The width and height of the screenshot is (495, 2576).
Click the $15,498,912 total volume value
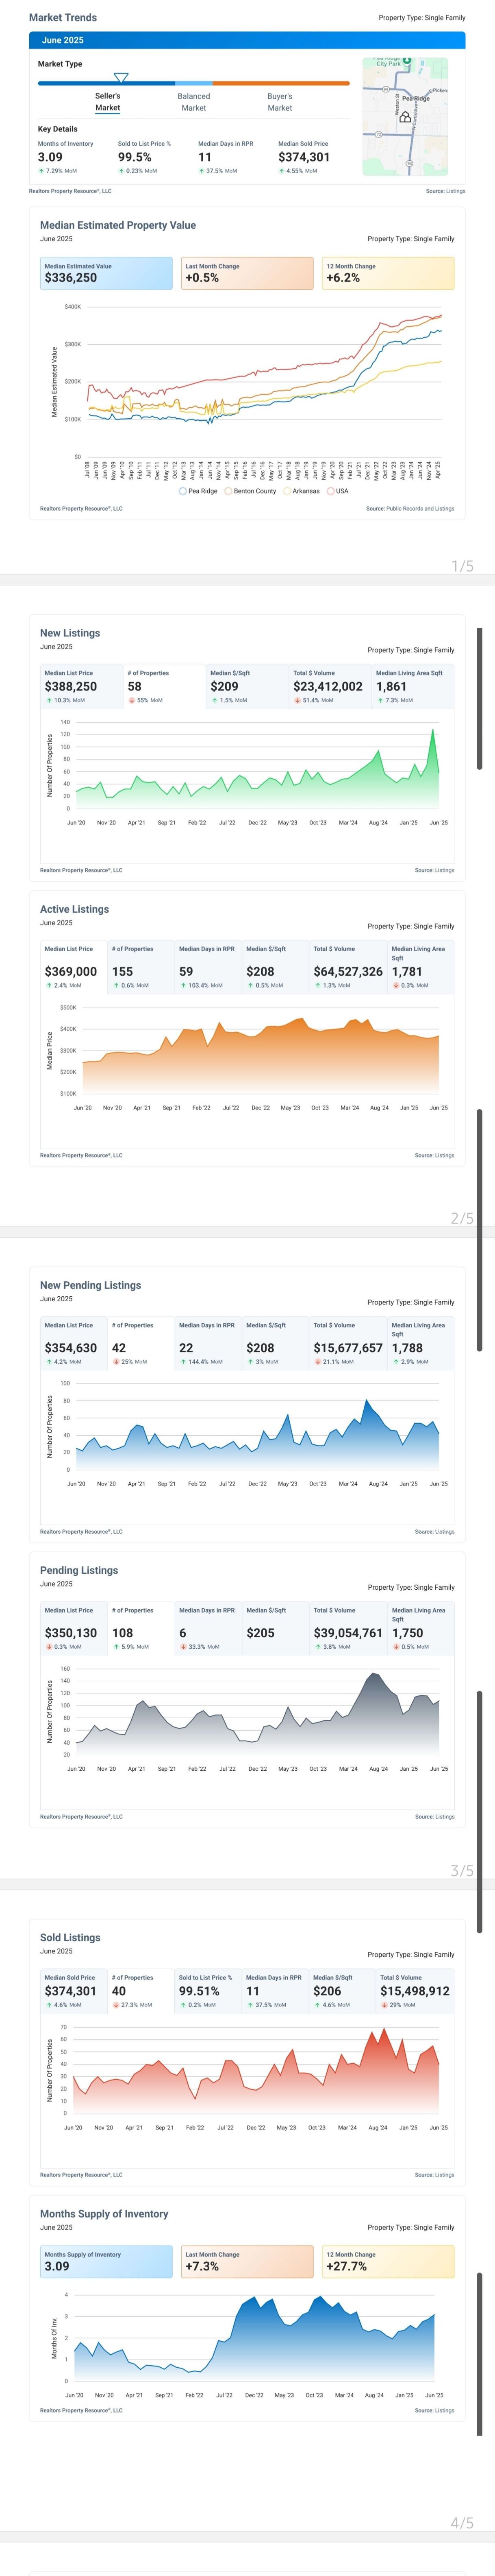(415, 1990)
